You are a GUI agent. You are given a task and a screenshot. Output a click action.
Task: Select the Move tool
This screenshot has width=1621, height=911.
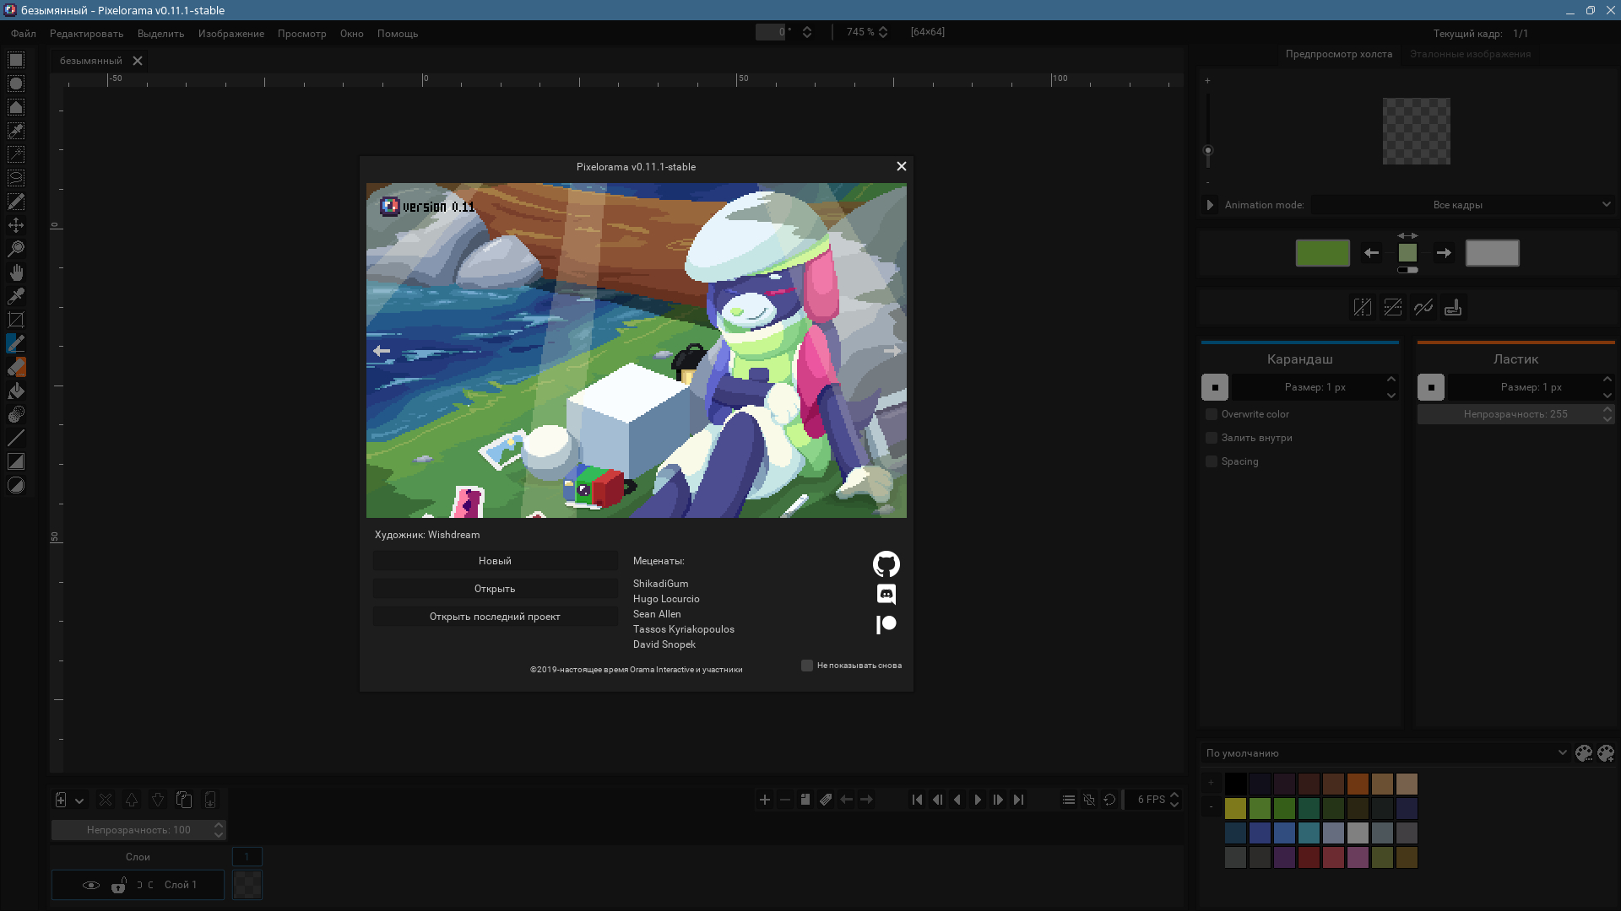tap(16, 225)
